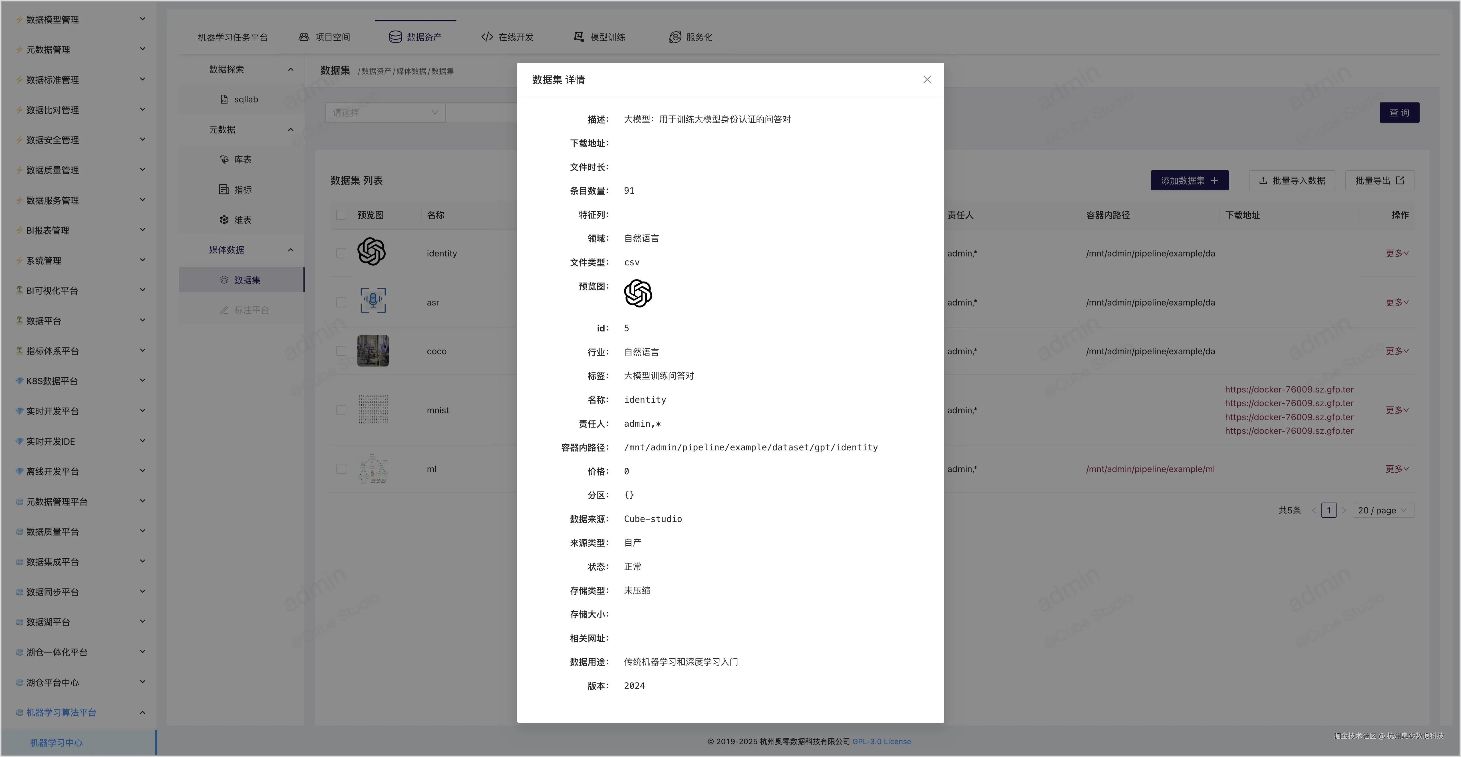The width and height of the screenshot is (1461, 757).
Task: Click the mnist dataset preview thumbnail
Action: click(x=373, y=410)
